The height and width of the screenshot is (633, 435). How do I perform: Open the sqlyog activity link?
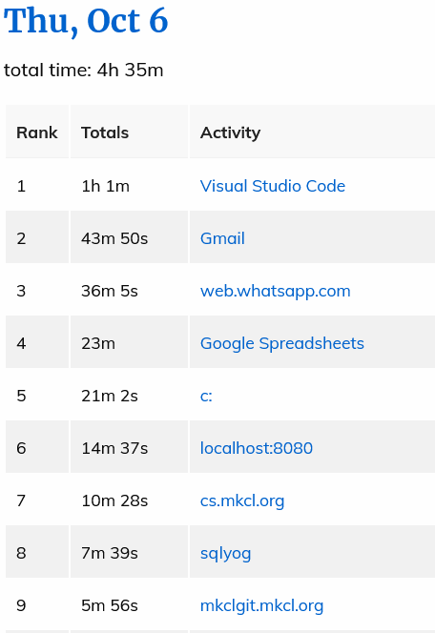[x=225, y=554]
